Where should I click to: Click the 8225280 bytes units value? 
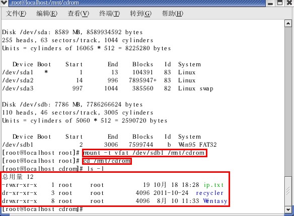(x=148, y=48)
